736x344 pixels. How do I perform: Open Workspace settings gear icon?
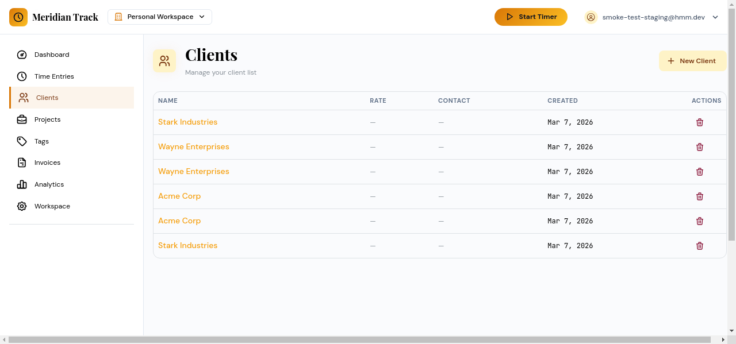[22, 206]
